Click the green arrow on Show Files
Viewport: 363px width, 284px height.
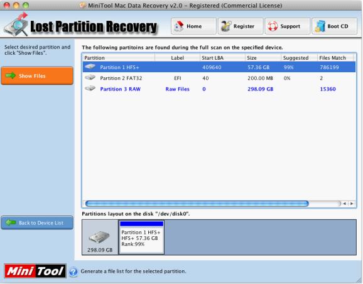(x=11, y=75)
